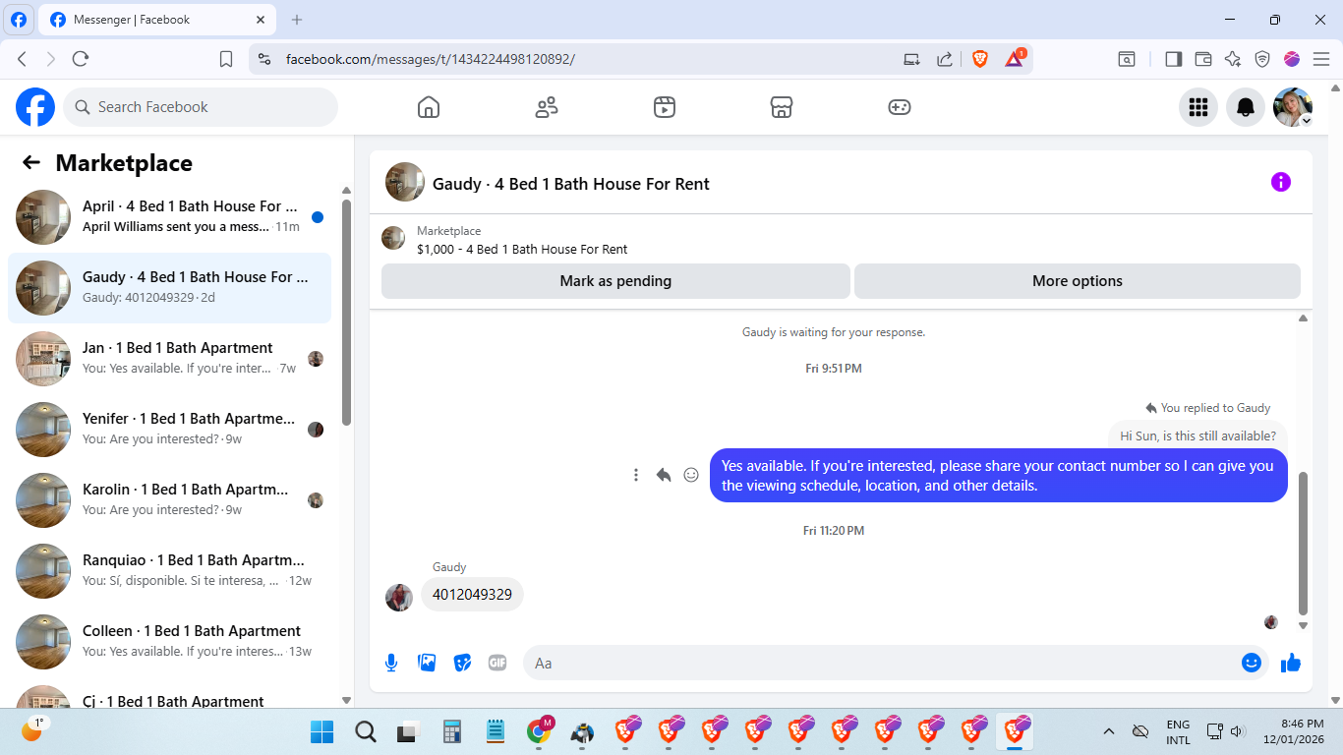Open Ranquiao conversation
This screenshot has width=1343, height=755.
169,571
